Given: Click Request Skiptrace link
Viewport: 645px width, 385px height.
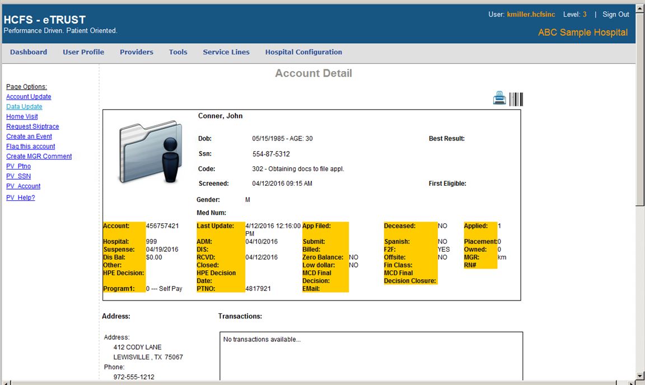Looking at the screenshot, I should click(32, 127).
